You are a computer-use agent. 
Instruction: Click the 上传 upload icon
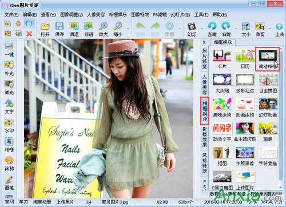click(x=280, y=29)
